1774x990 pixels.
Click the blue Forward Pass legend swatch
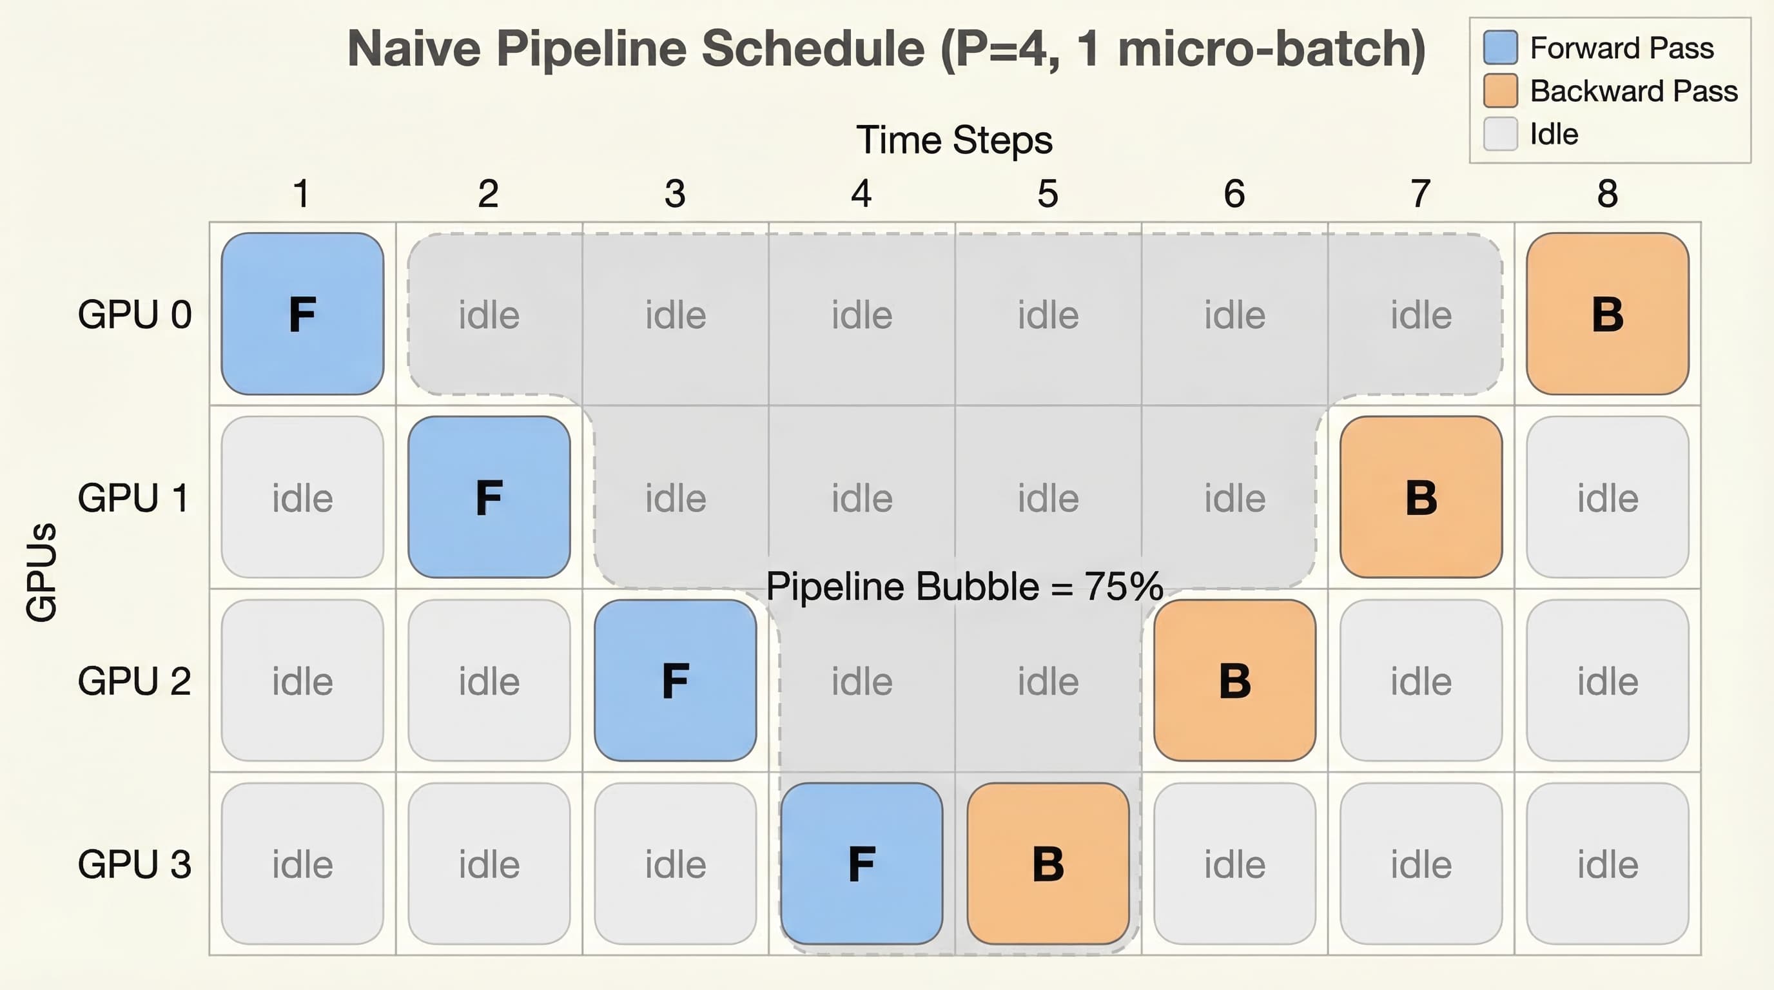[x=1501, y=48]
